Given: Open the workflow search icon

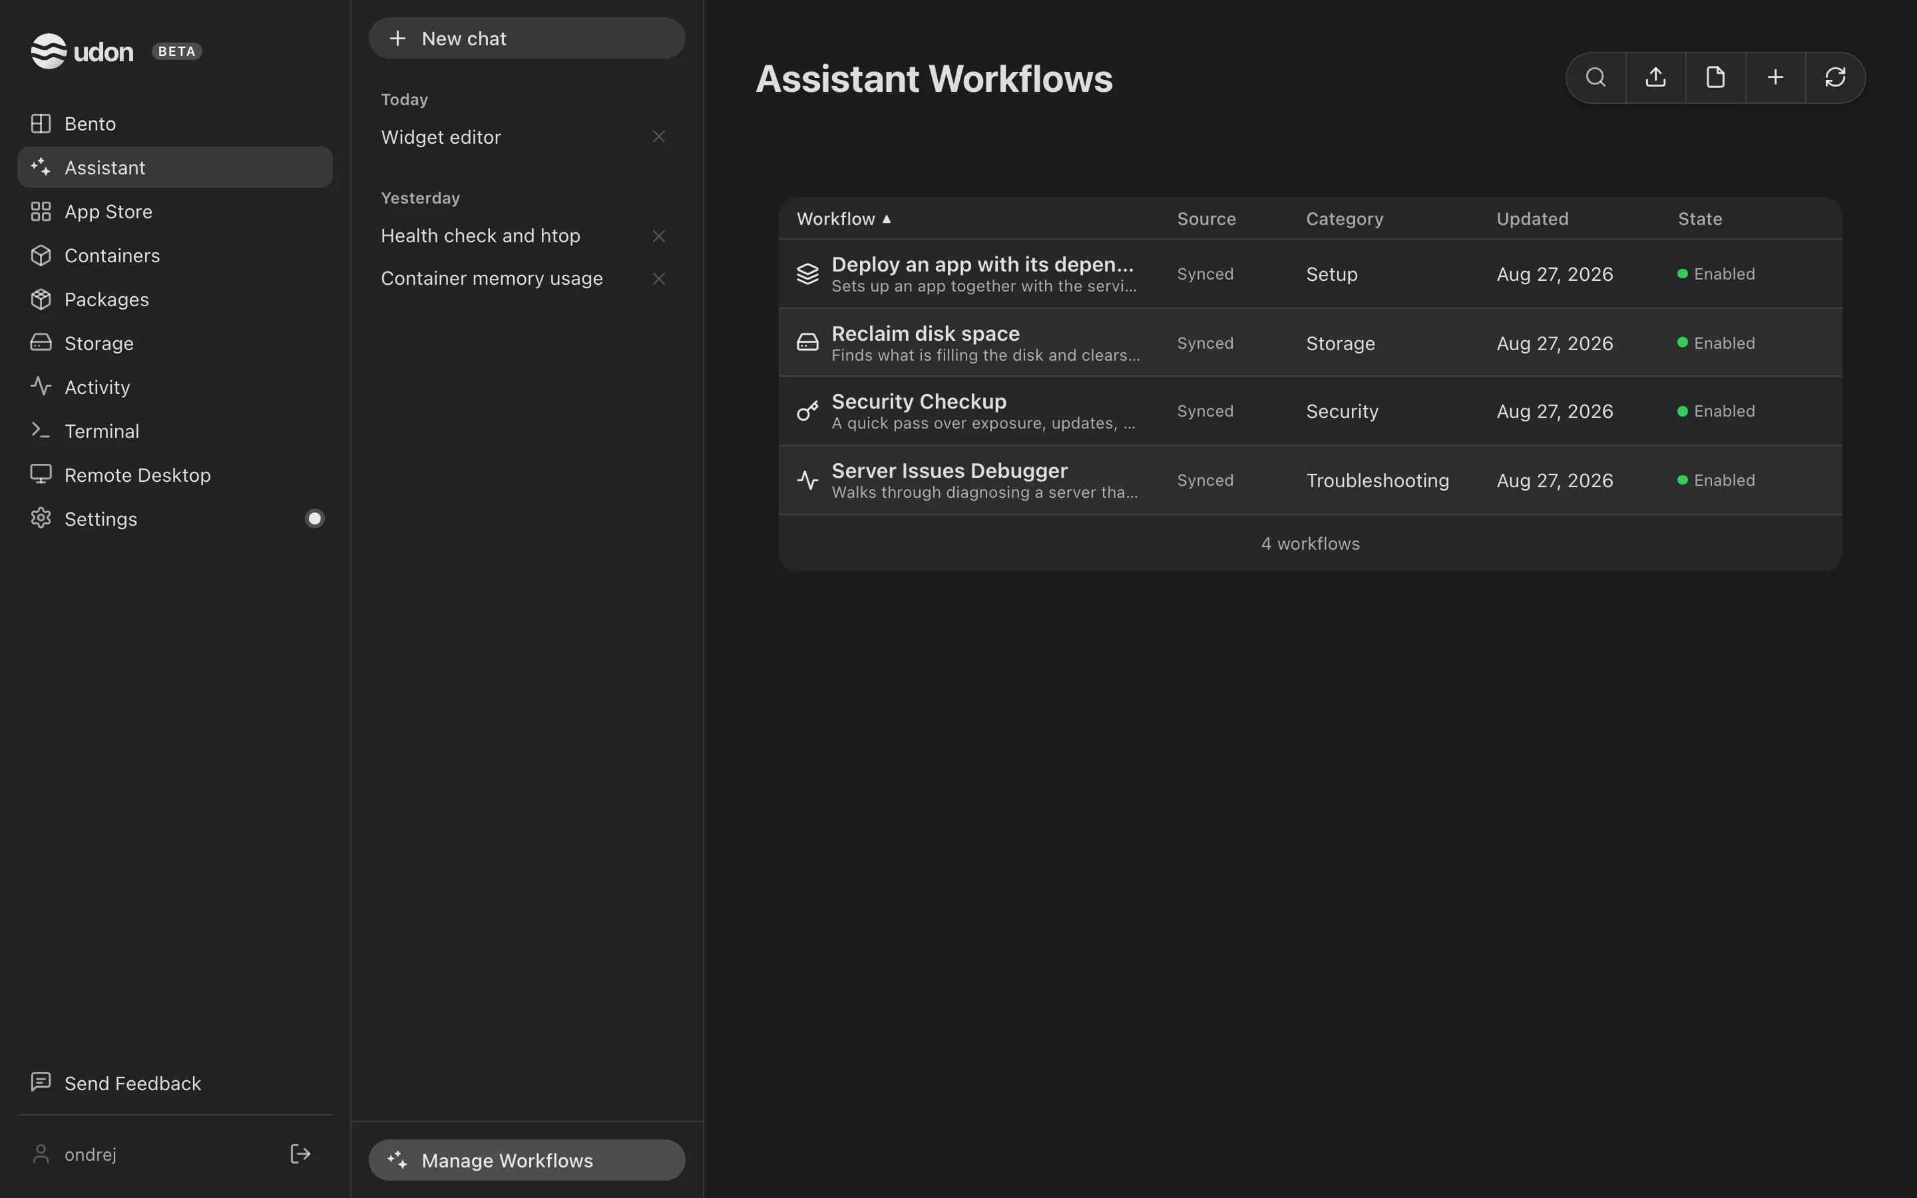Looking at the screenshot, I should (1596, 78).
